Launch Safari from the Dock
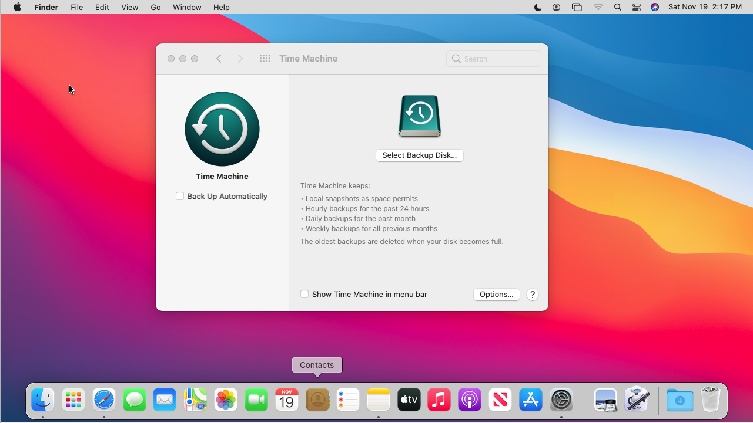This screenshot has width=753, height=423. tap(104, 400)
